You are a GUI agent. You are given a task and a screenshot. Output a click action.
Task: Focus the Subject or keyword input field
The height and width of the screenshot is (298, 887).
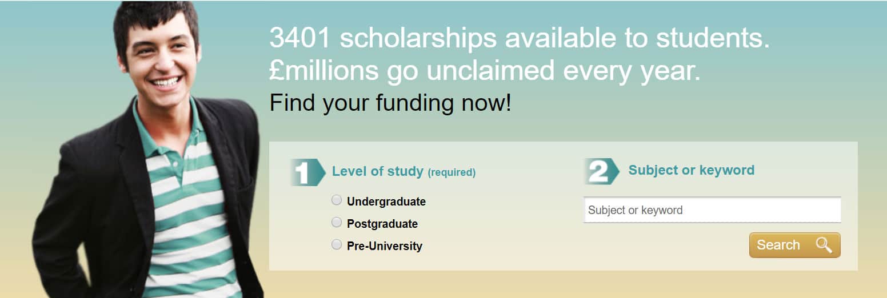tap(712, 210)
